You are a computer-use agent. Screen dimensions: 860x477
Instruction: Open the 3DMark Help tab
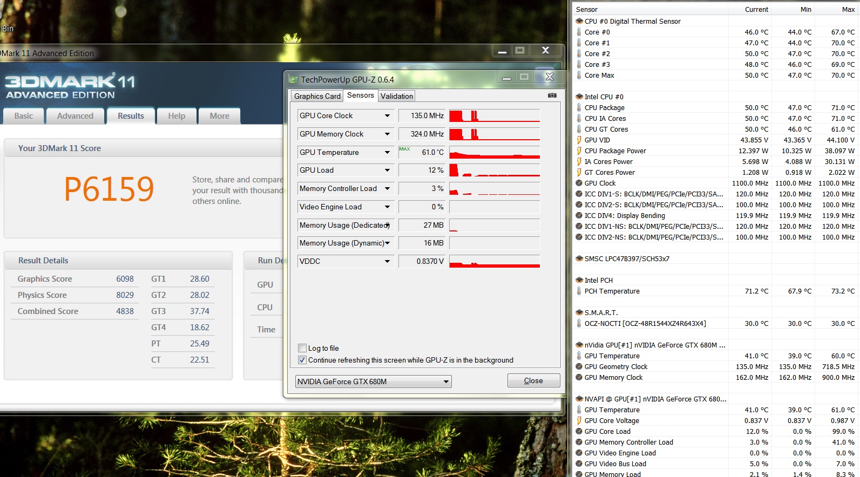point(177,116)
